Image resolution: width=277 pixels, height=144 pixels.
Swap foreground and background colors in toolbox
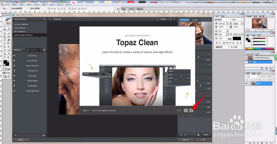point(9,61)
